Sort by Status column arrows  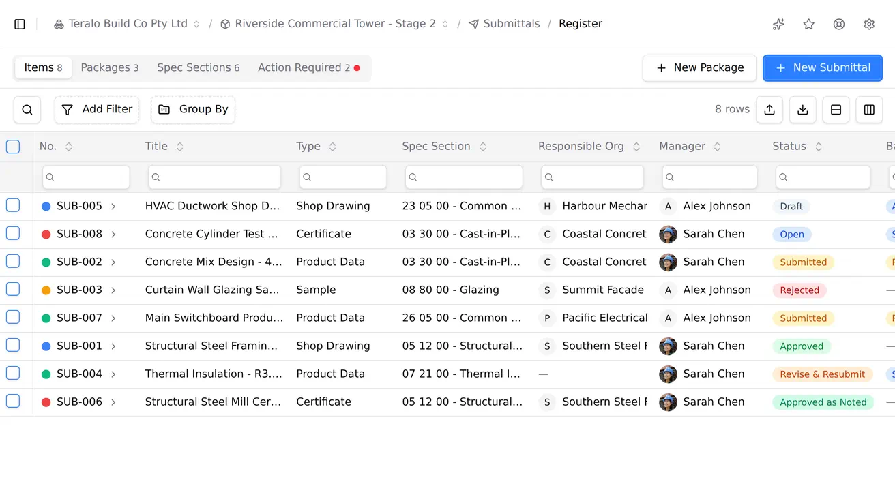[x=819, y=147]
